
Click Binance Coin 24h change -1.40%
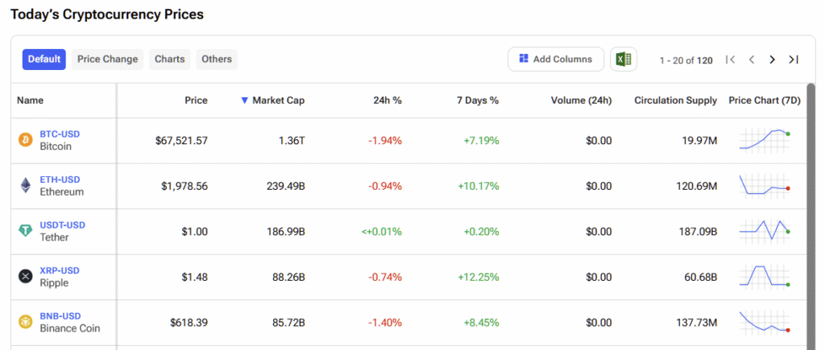click(384, 322)
